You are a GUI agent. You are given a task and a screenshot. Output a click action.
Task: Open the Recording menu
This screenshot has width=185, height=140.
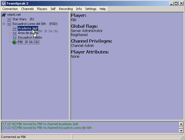click(x=66, y=9)
